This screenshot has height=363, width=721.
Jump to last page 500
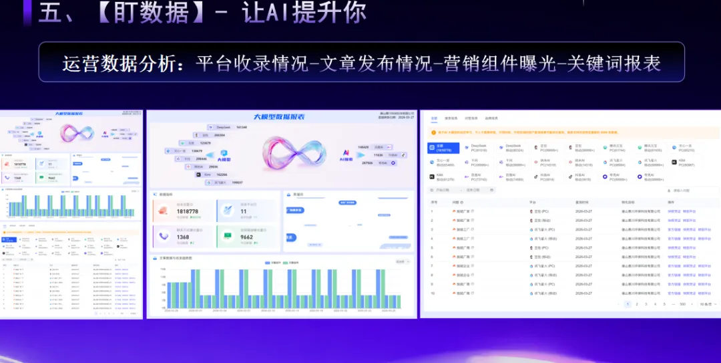(x=682, y=304)
